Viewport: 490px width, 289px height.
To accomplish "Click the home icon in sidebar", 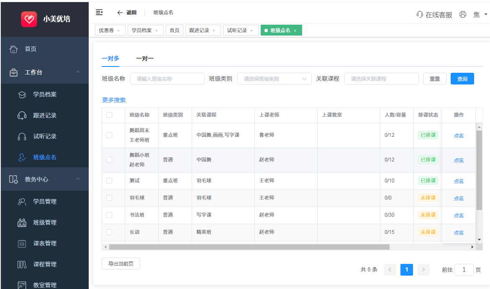I will (13, 49).
